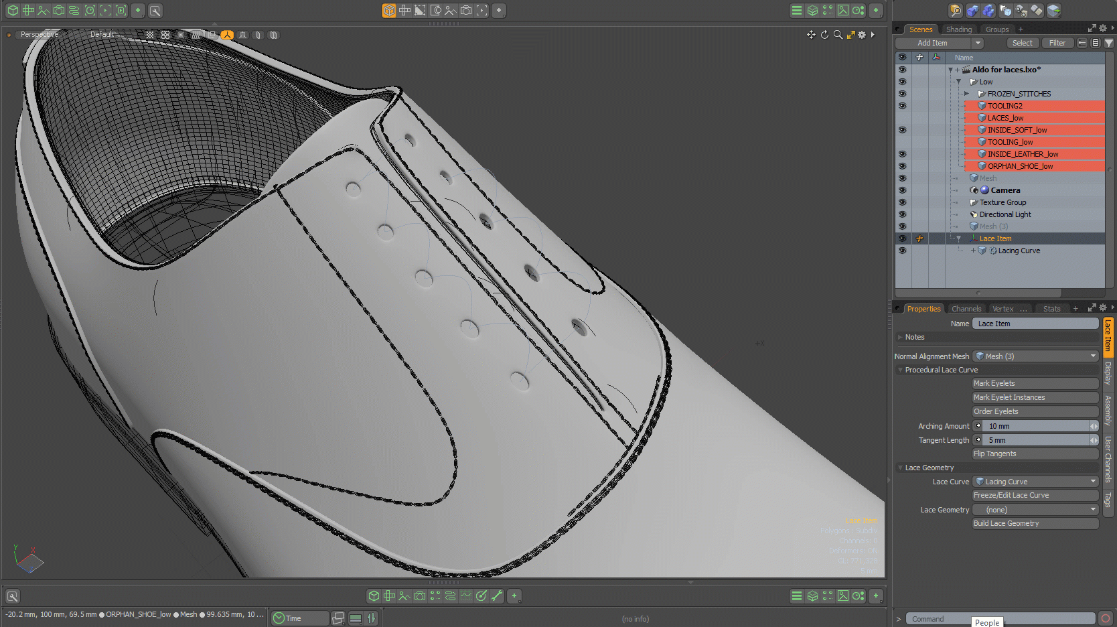Click the magnifier wrench icon in top-left toolbar

tap(155, 11)
